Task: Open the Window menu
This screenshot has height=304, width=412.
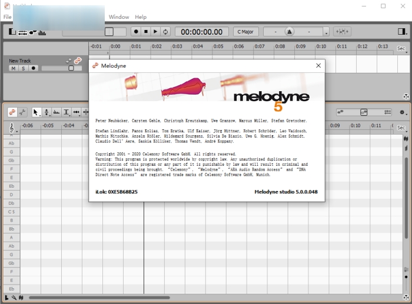Action: coord(119,17)
